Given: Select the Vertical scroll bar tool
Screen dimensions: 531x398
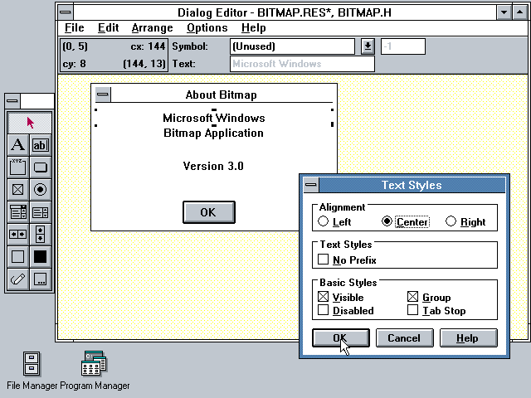Looking at the screenshot, I should 41,234.
